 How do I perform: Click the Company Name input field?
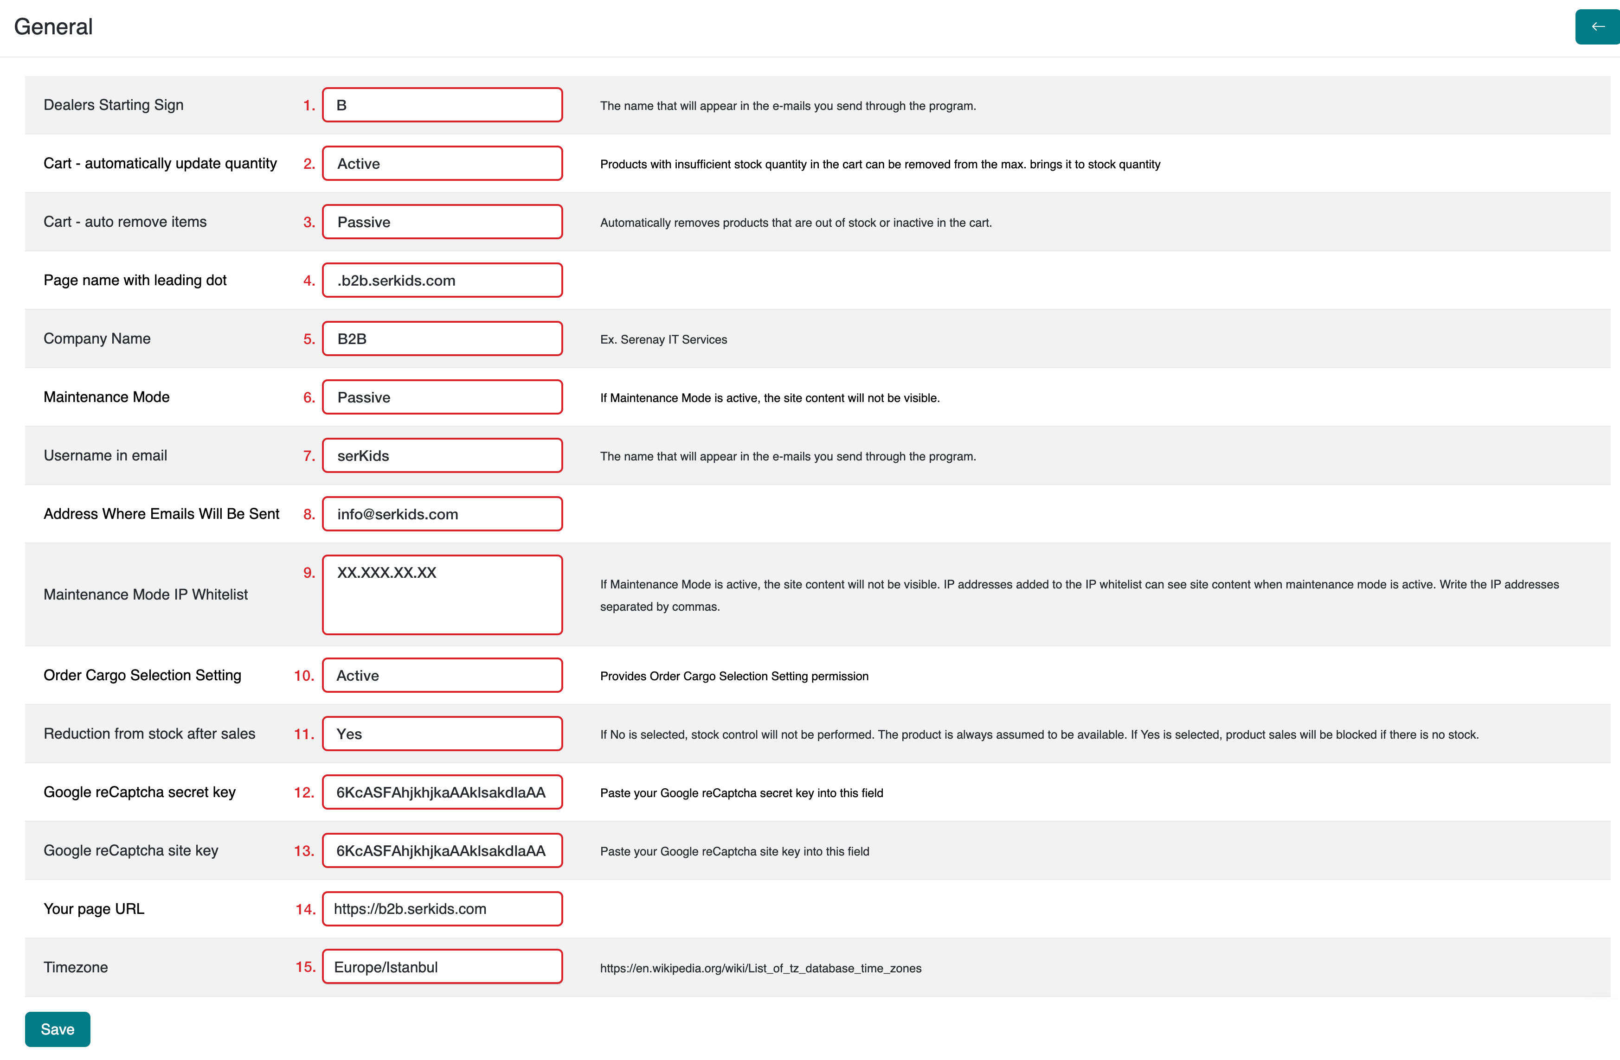click(442, 339)
